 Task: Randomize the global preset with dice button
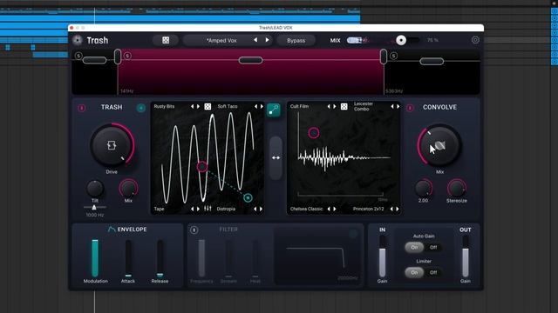click(166, 40)
